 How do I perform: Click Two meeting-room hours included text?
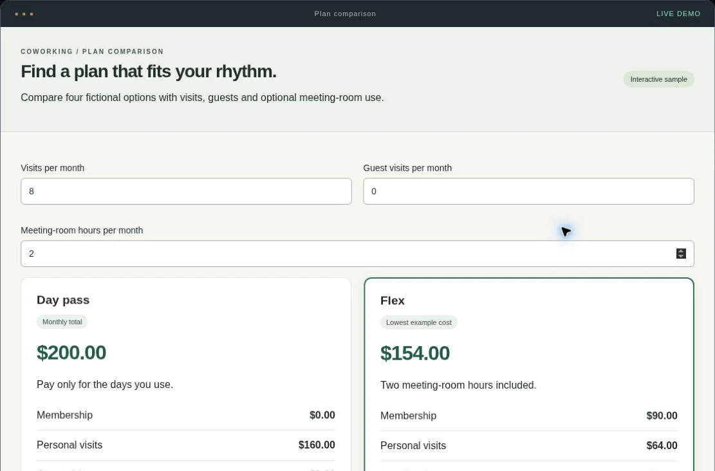pos(458,385)
